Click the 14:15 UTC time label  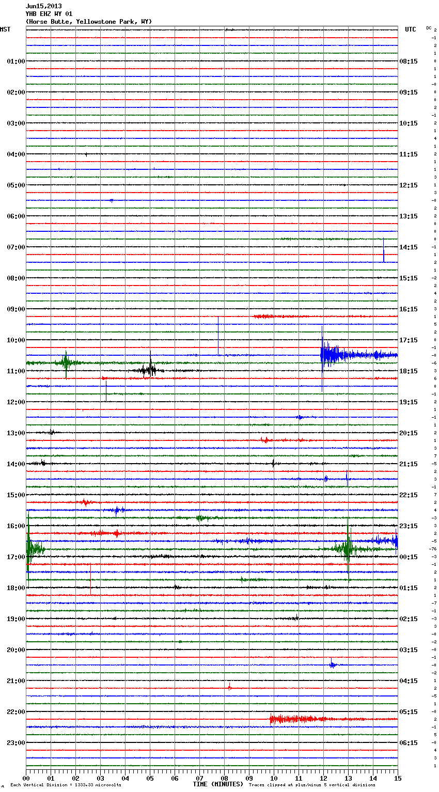tap(409, 247)
